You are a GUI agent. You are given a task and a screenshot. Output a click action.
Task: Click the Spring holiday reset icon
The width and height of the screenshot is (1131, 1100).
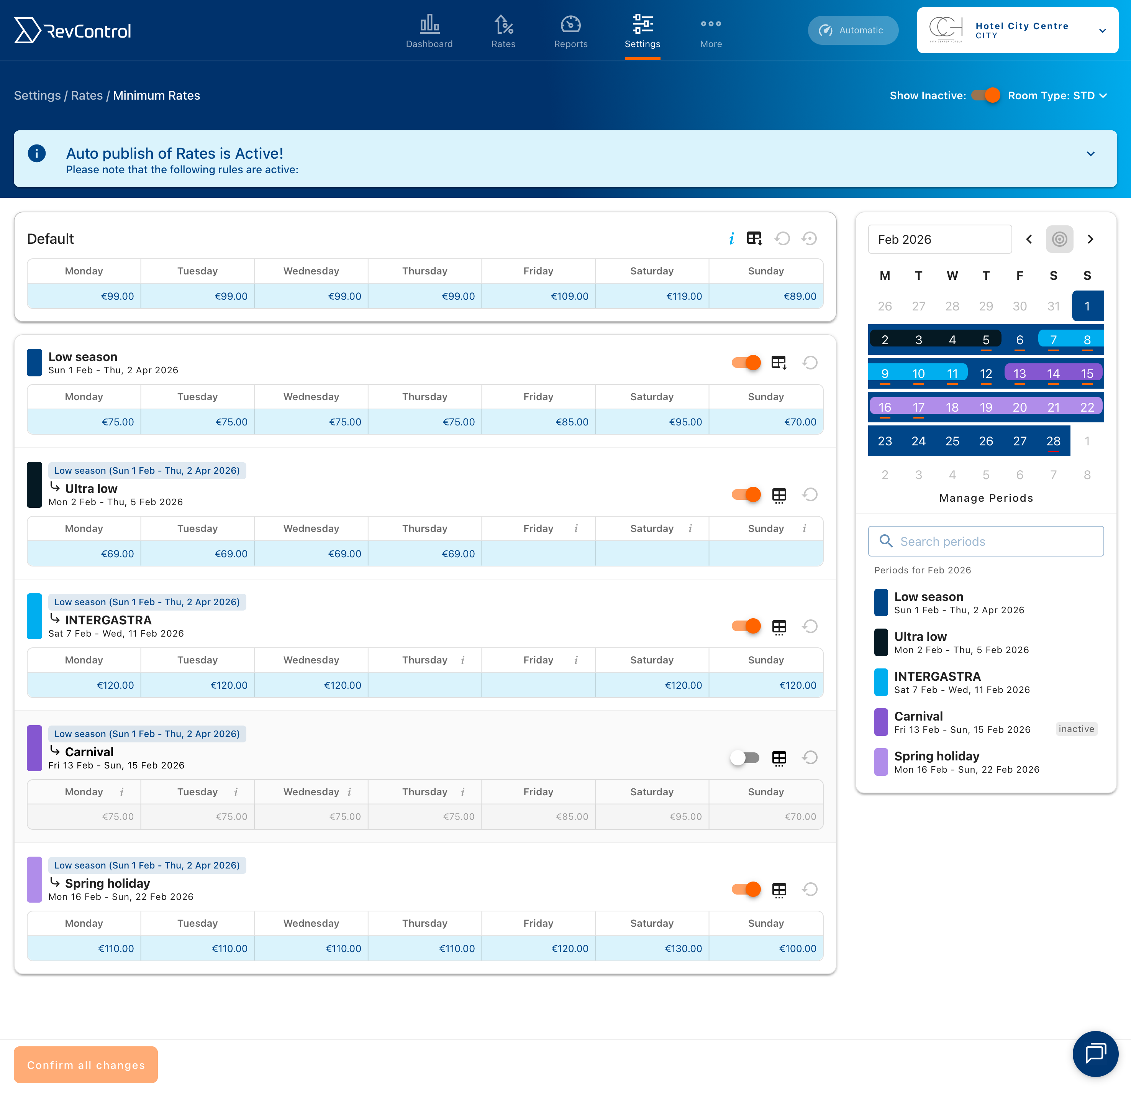pos(810,890)
